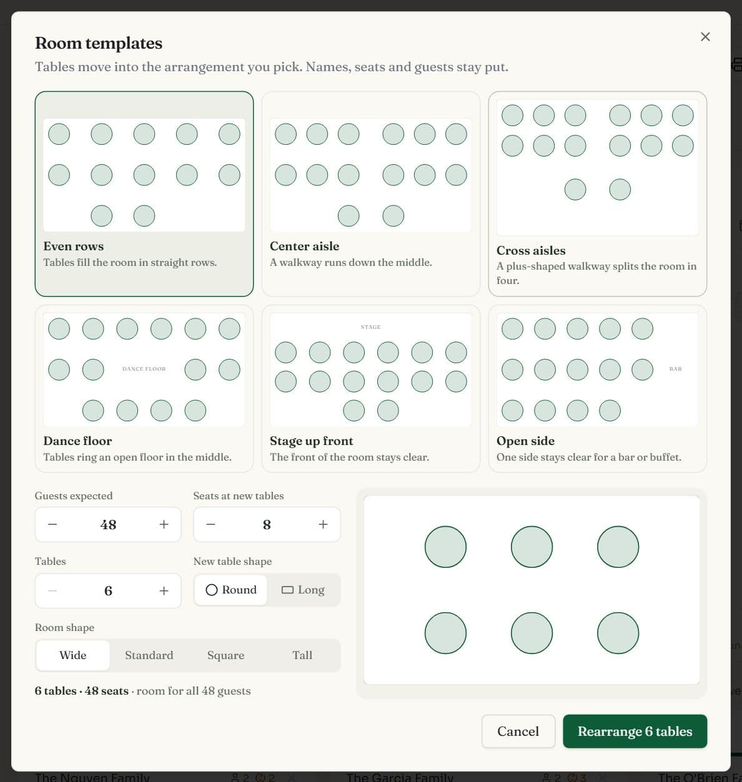Choose the Stage up front template
The width and height of the screenshot is (742, 782).
tap(371, 389)
